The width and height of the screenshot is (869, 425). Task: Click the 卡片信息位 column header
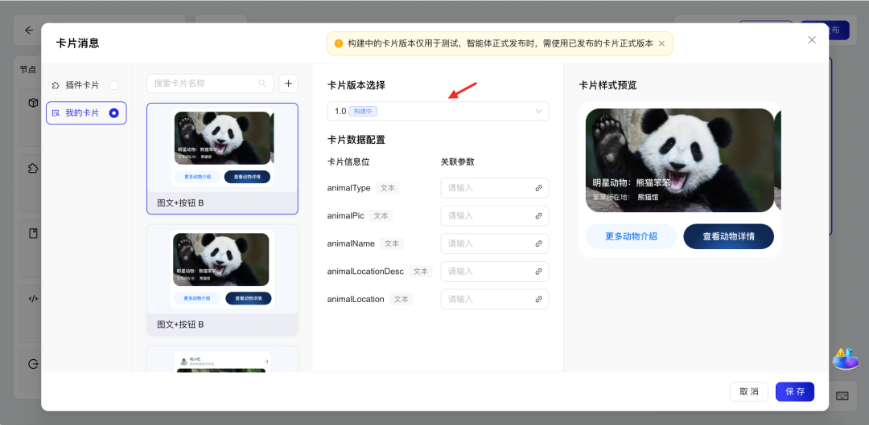(348, 161)
